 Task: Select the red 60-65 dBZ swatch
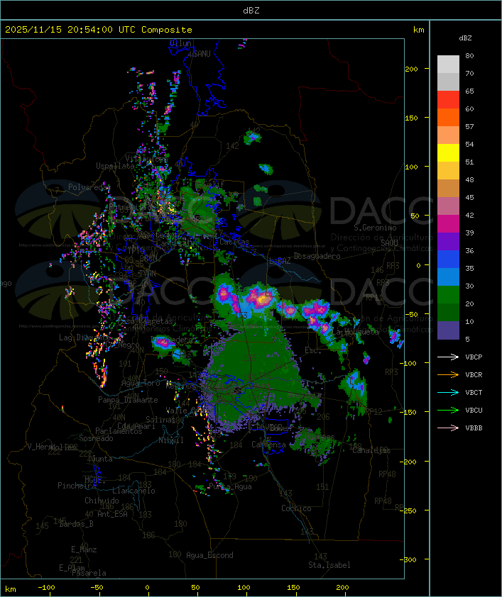click(448, 100)
